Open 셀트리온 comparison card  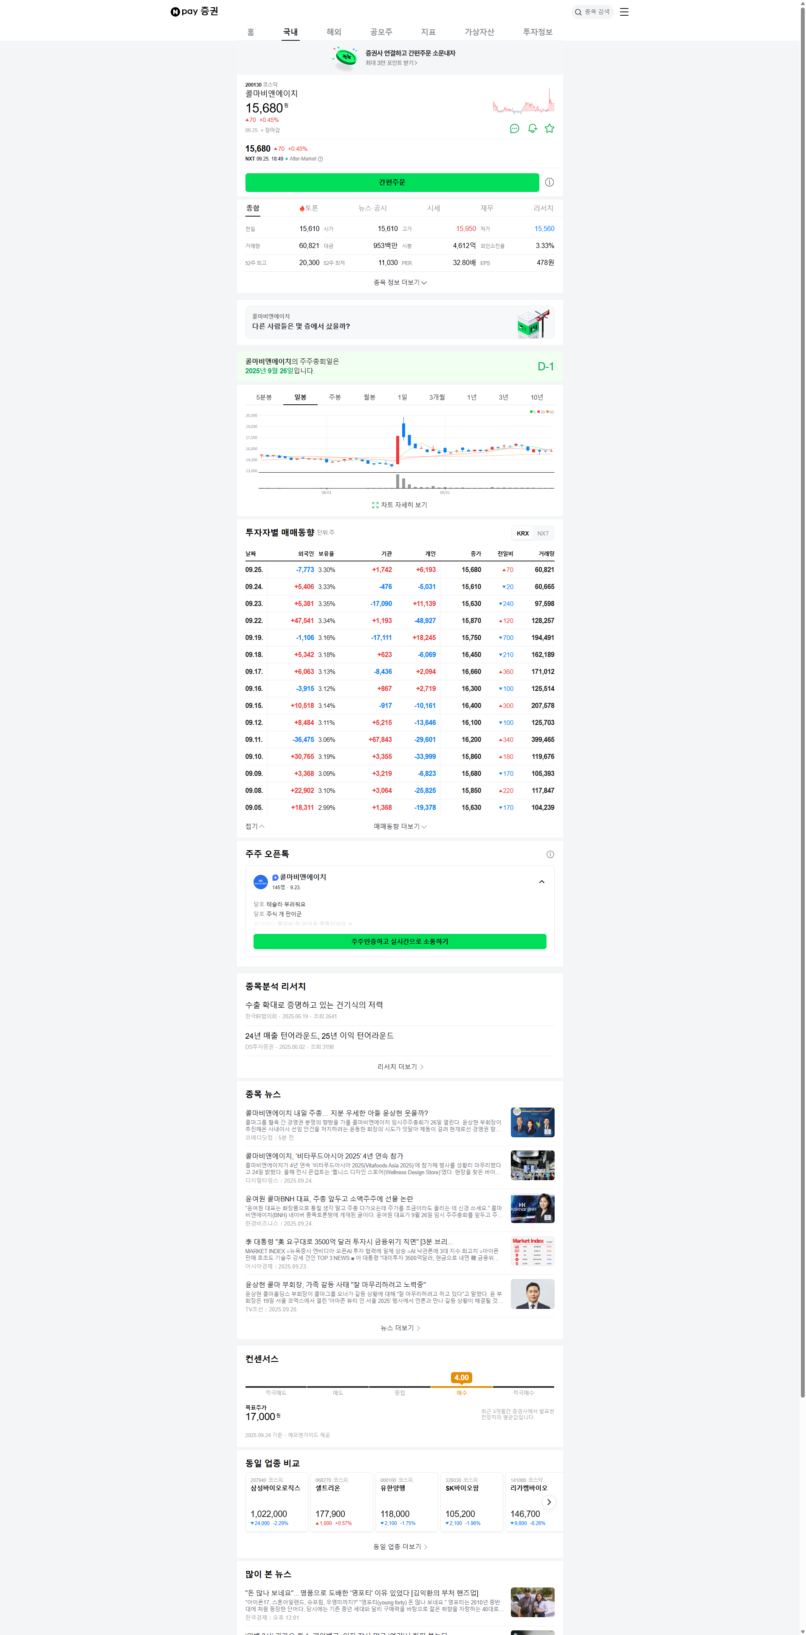tap(342, 1502)
